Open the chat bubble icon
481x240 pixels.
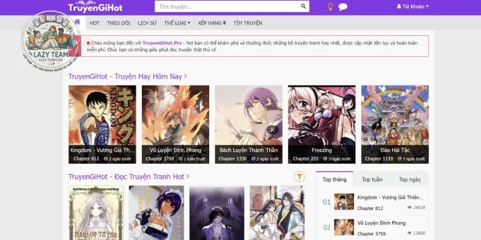(343, 7)
